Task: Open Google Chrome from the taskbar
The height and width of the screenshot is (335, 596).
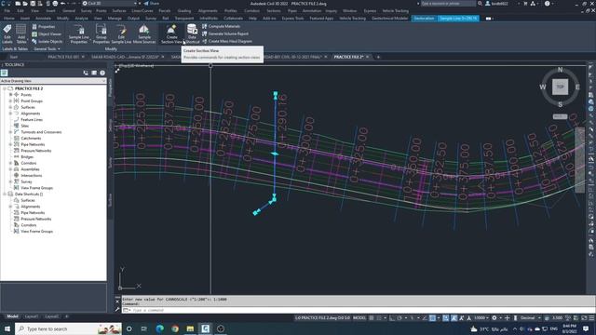Action: pos(175,328)
